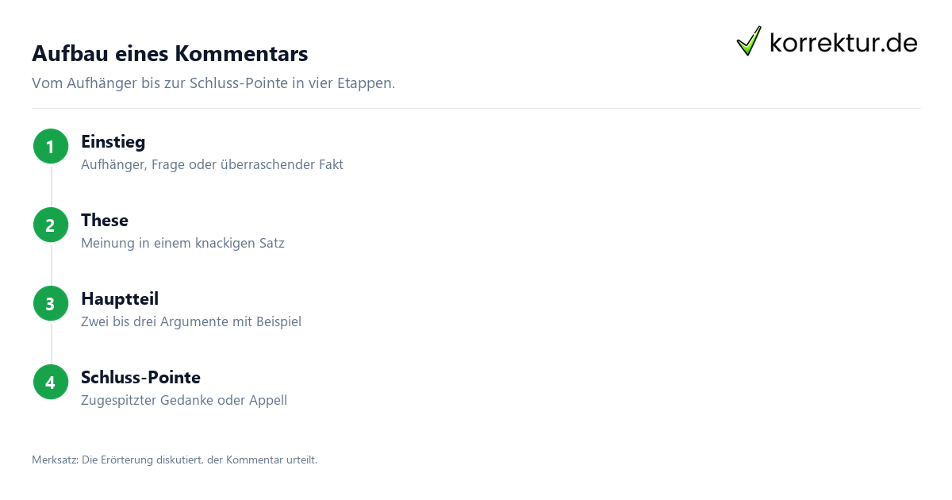
Task: Click the green step 2 circle
Action: click(51, 225)
